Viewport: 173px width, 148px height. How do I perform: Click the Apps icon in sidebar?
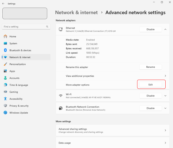click(x=5, y=71)
